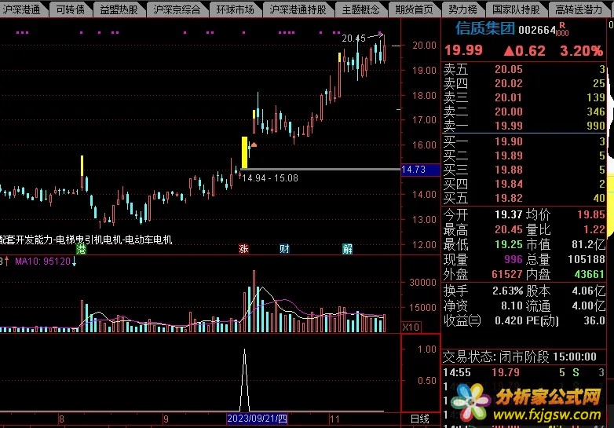The height and width of the screenshot is (428, 614).
Task: Select 卖五 price 20.05
Action: [508, 69]
